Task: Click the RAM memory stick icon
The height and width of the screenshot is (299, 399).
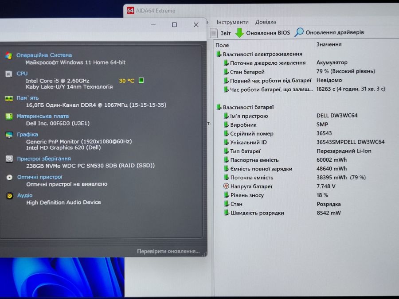Action: point(9,98)
